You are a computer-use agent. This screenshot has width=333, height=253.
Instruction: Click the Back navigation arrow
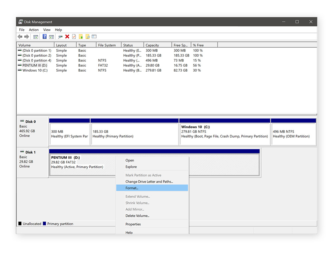tap(20, 37)
